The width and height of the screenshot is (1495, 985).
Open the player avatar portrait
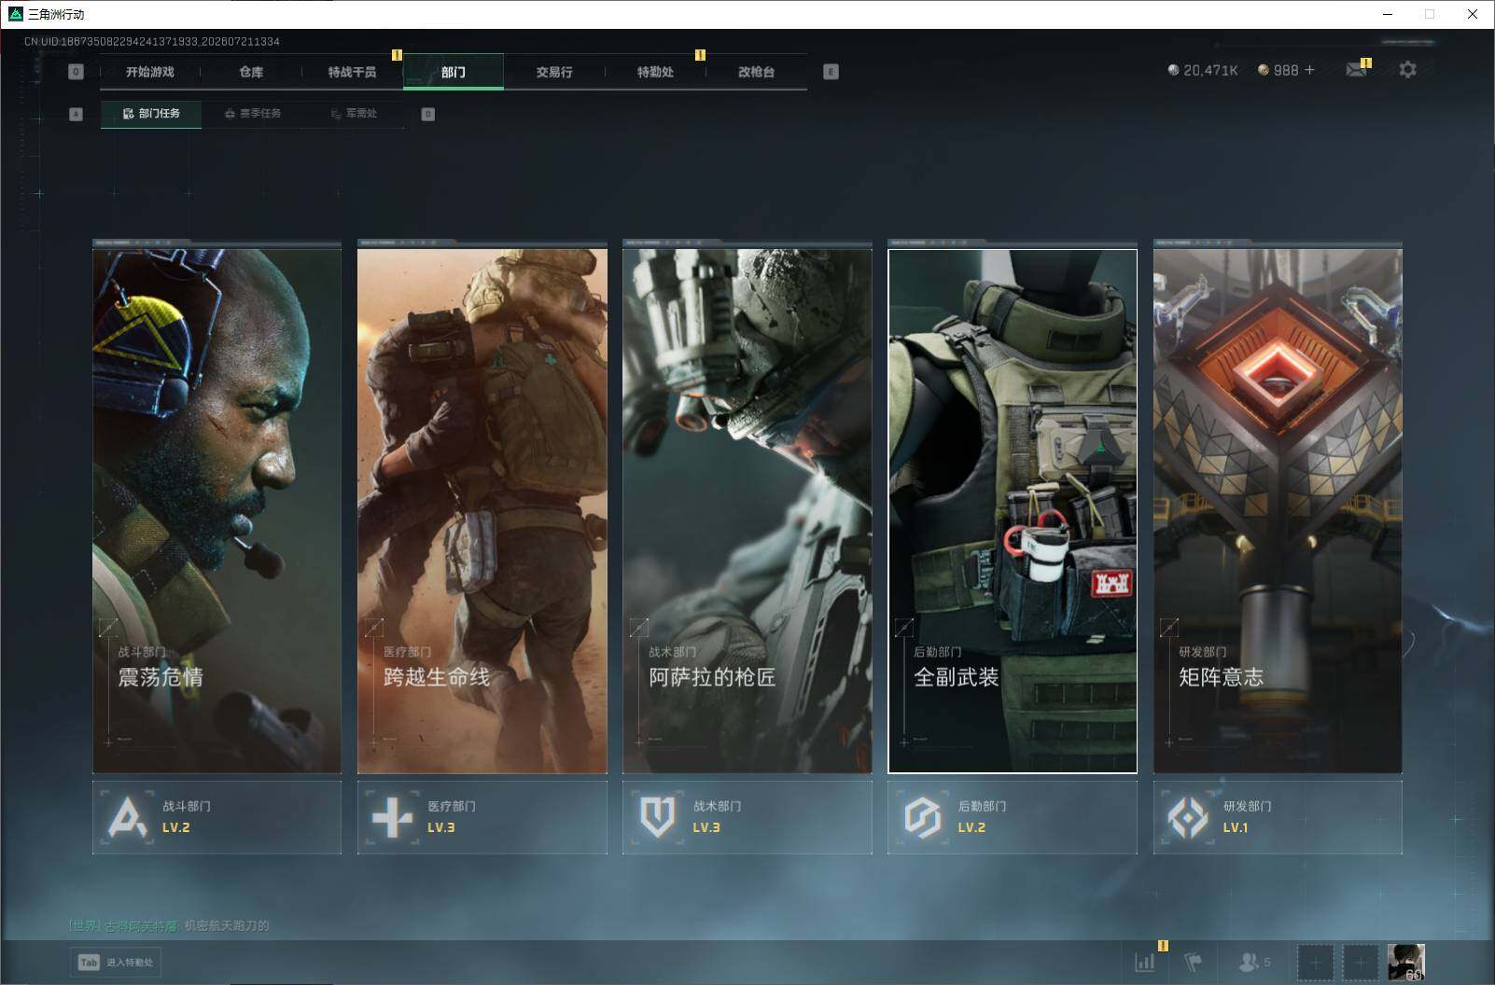coord(1406,963)
